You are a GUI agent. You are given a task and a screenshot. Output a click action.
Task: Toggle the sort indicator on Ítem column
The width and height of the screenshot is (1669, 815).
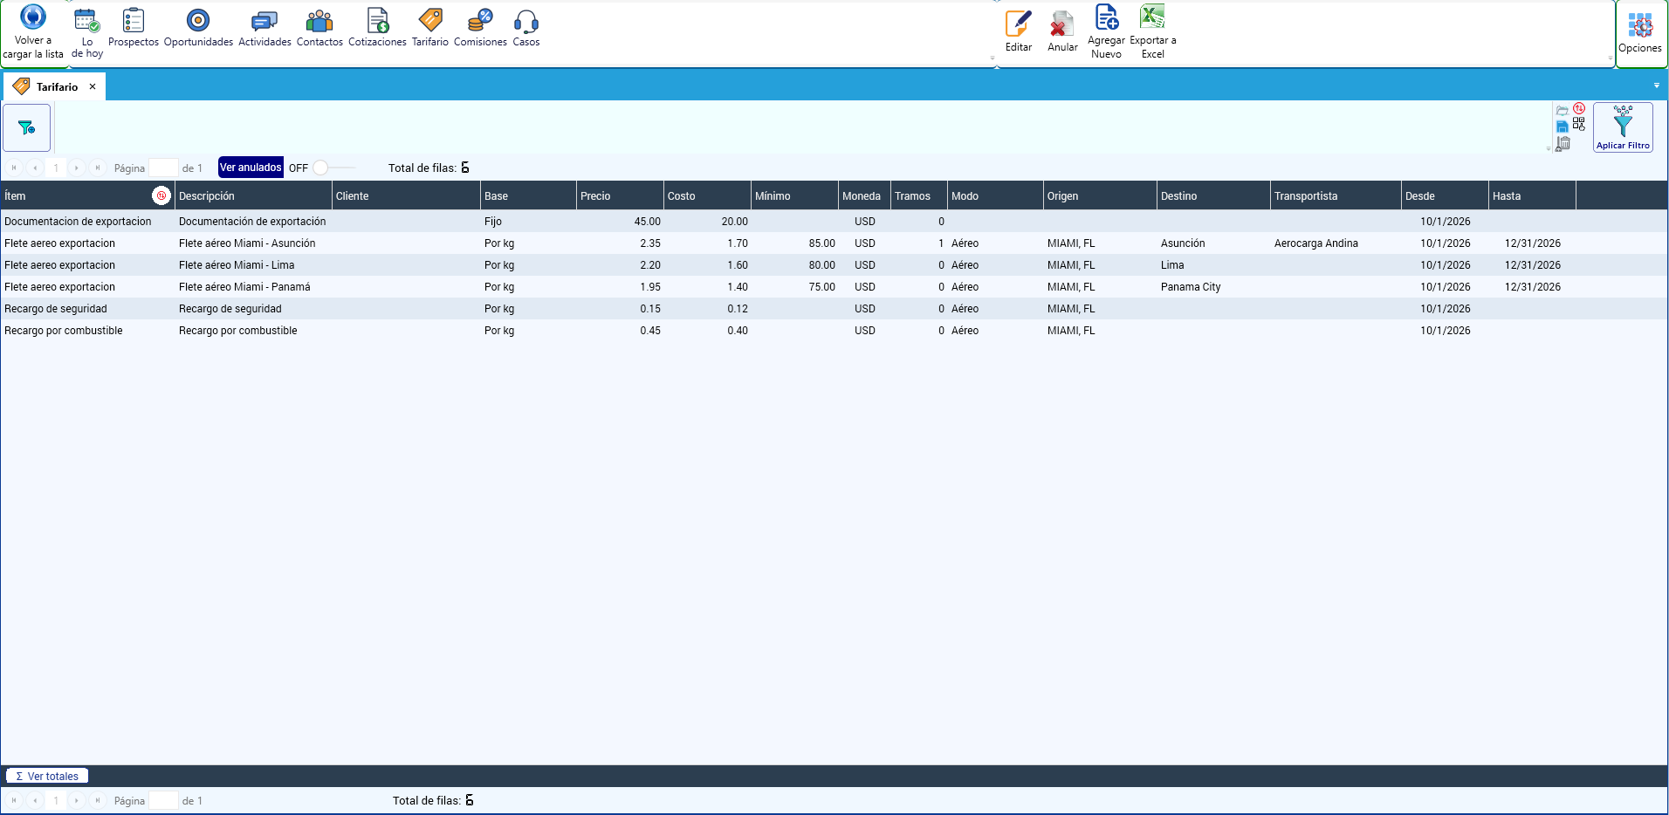(161, 195)
